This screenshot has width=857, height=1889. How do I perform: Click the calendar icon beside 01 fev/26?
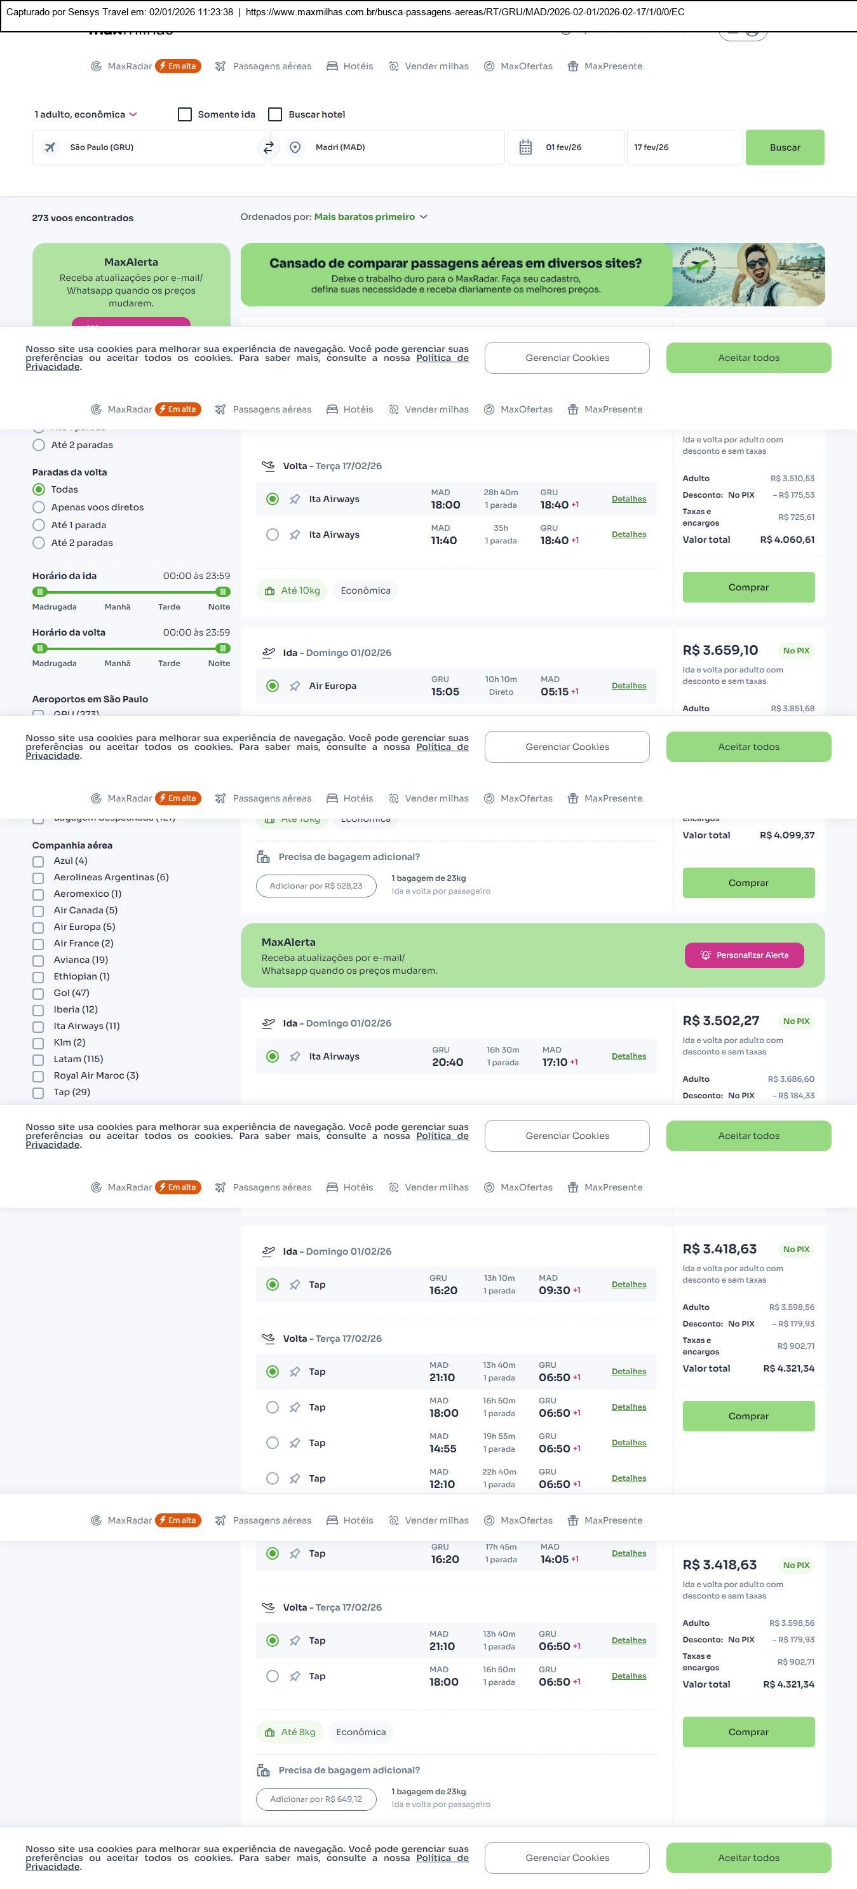tap(525, 147)
